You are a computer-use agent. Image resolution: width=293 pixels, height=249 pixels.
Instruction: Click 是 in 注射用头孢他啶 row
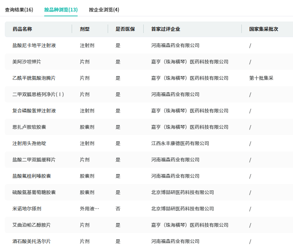pyautogui.click(x=118, y=144)
